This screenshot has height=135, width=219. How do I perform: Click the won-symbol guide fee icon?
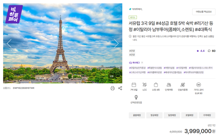(x=199, y=85)
